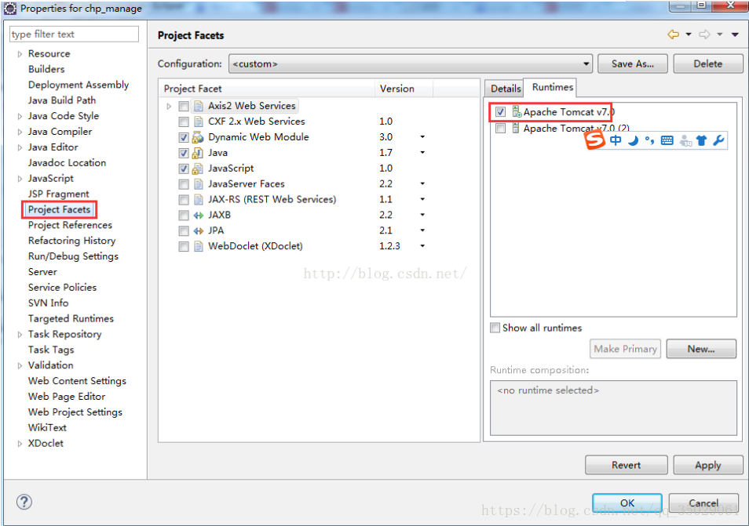Click the WebDoclet (XDoclet) document icon

pos(198,247)
